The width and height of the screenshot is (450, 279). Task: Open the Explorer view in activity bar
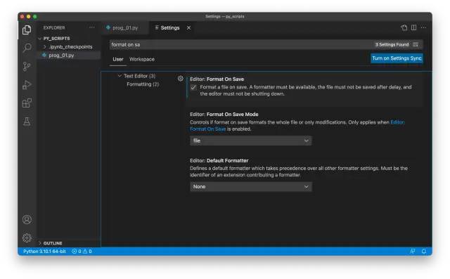coord(27,30)
